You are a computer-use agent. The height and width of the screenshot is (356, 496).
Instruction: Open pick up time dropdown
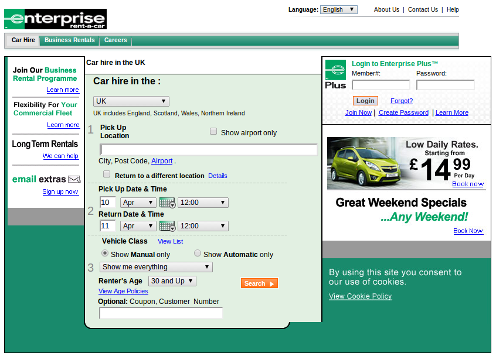point(203,203)
